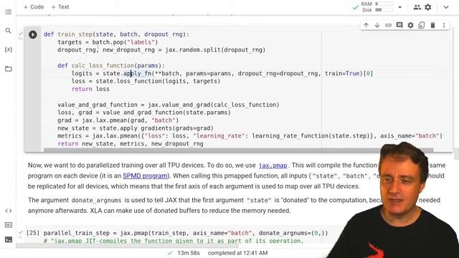Screen dimensions: 459x258
Task: Expand the runtime connection dropdown arrow
Action: pos(400,7)
